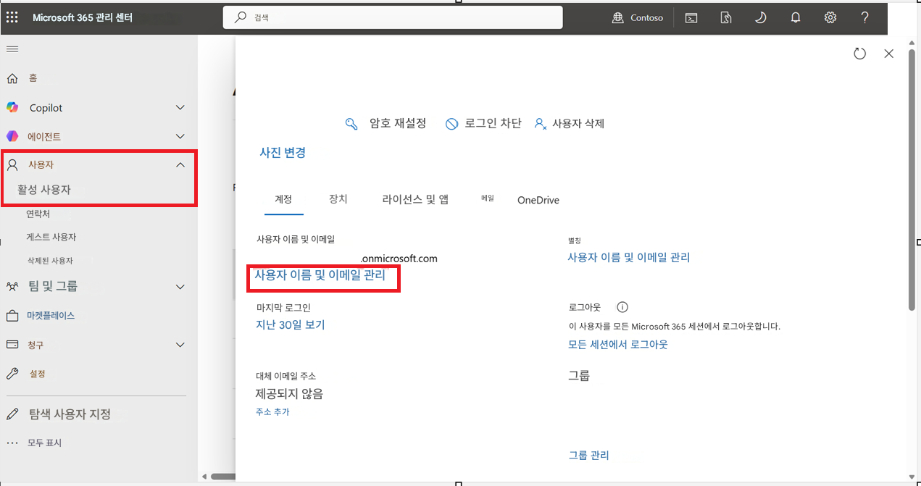Expand the 에이전트 navigation chevron
This screenshot has width=921, height=486.
tap(180, 136)
